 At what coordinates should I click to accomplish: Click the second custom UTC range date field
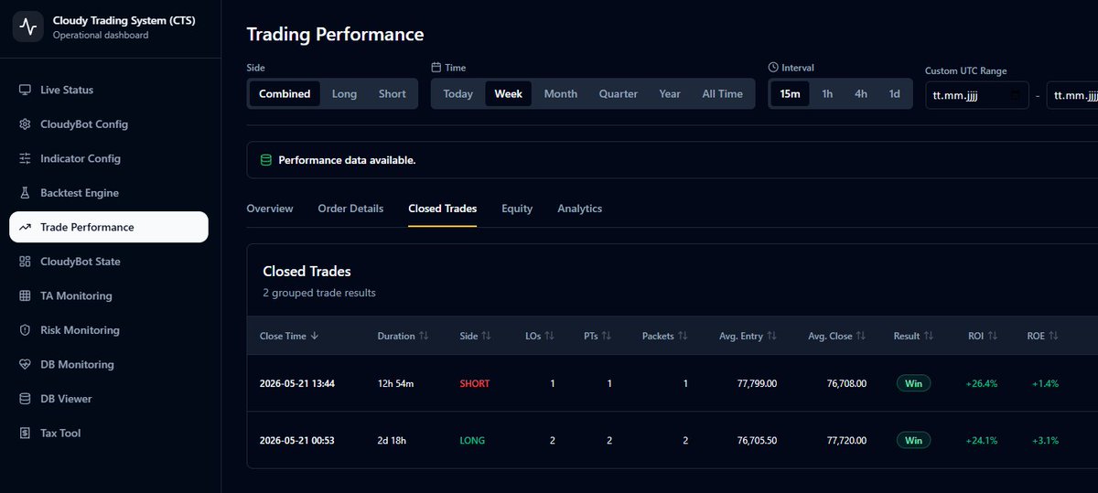pos(1072,95)
